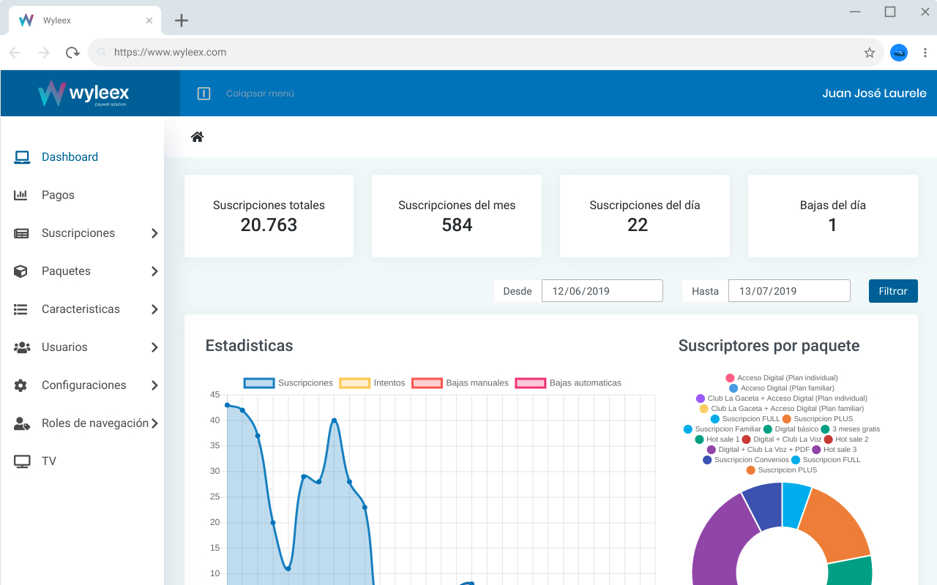Click the wyleex logo in header
Screen dimensions: 937x585
83,94
